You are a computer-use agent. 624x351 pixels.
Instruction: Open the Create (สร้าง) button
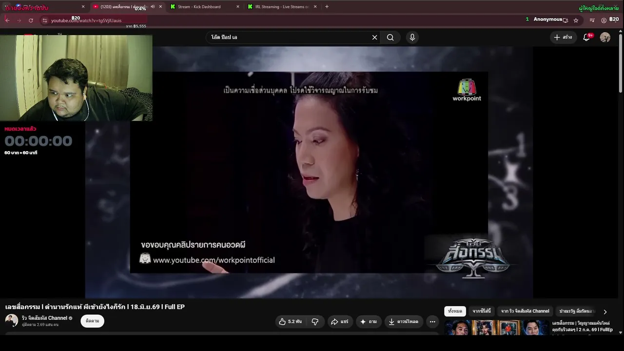click(x=563, y=38)
